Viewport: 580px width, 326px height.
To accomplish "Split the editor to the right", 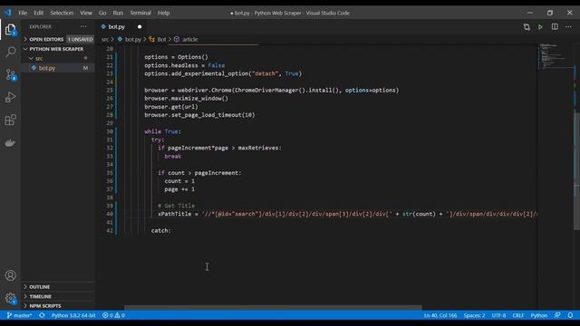I will 555,26.
